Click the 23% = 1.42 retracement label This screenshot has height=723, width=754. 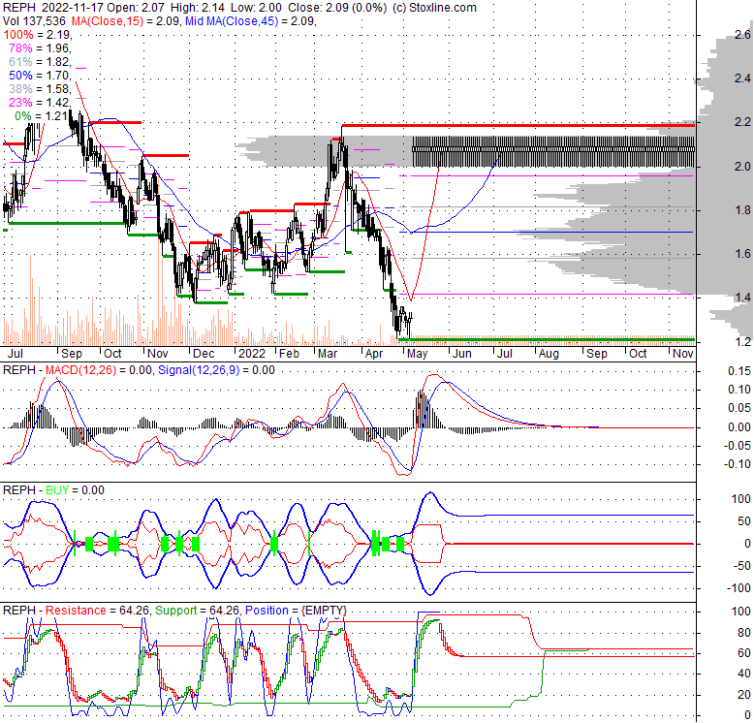coord(40,102)
